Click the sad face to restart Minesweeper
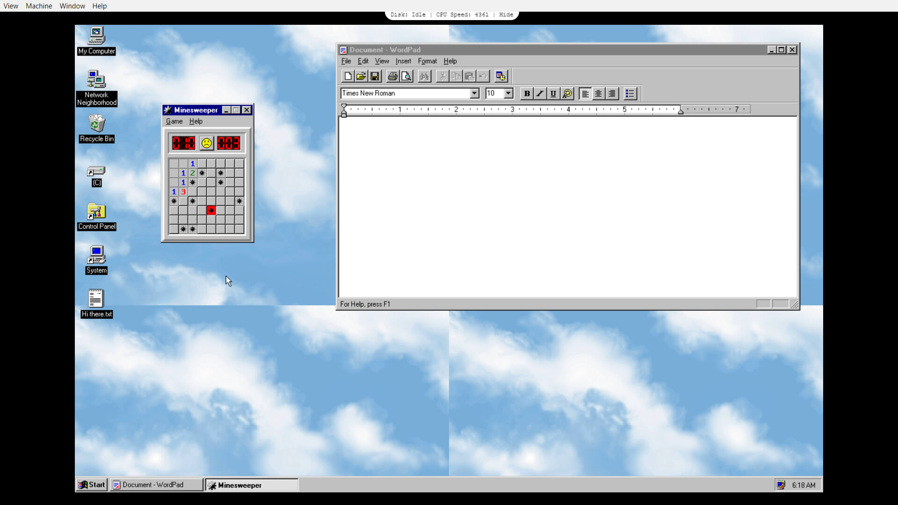The width and height of the screenshot is (898, 505). pyautogui.click(x=206, y=143)
